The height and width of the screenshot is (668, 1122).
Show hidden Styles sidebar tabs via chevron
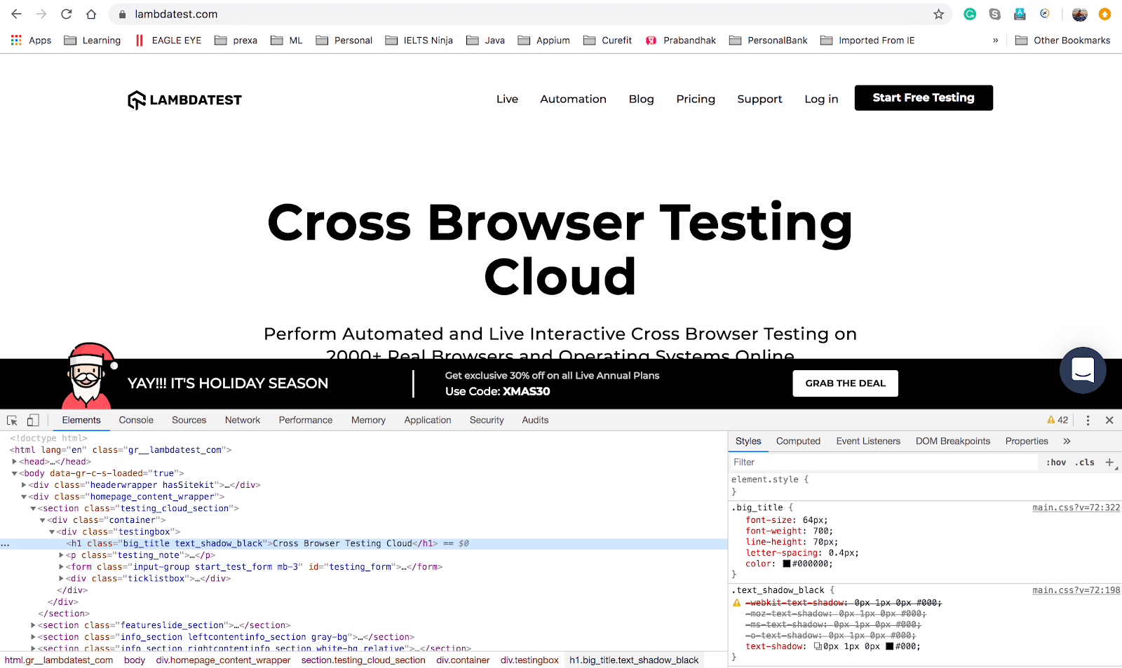click(1067, 441)
